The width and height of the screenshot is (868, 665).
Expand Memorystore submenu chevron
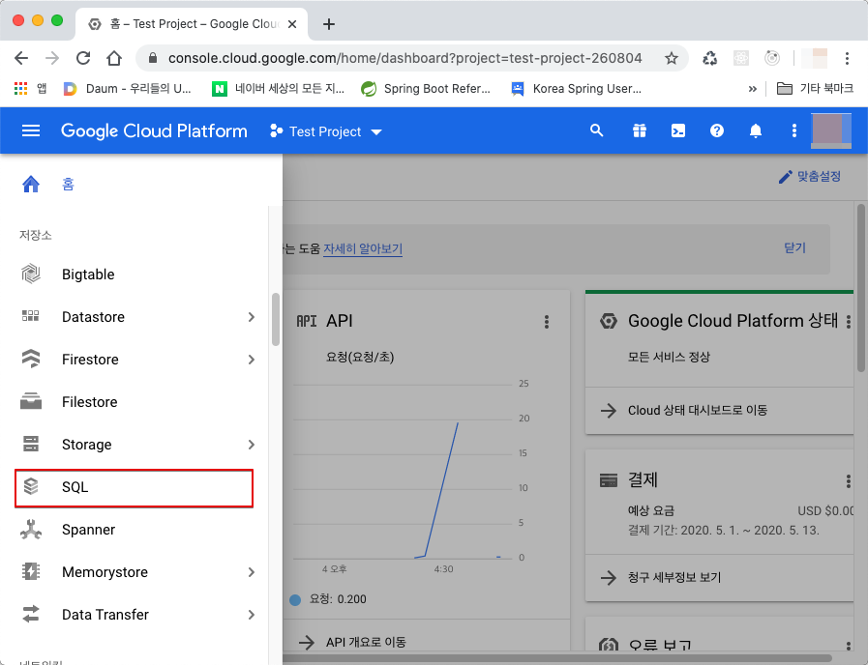click(x=252, y=572)
